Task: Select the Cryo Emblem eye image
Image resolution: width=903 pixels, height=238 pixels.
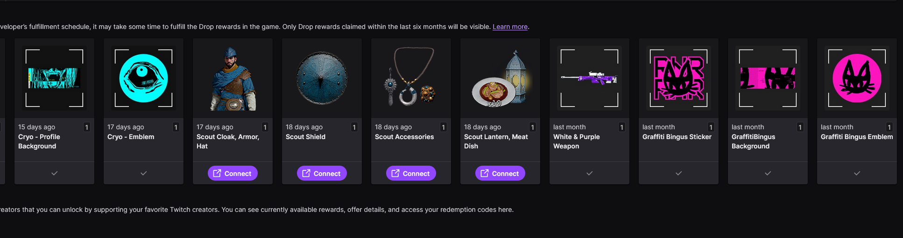Action: 143,78
